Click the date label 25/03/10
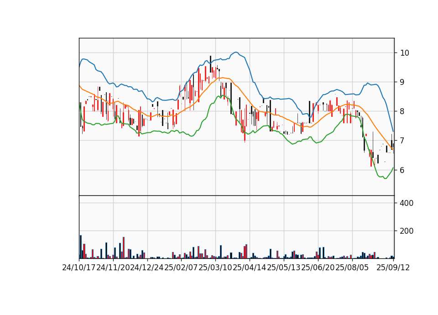 (x=215, y=268)
